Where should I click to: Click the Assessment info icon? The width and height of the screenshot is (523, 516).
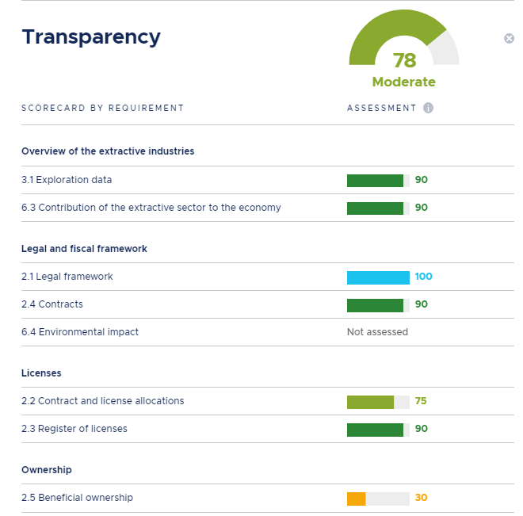click(428, 108)
